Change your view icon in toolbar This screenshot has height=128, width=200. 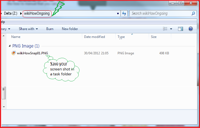(165, 29)
